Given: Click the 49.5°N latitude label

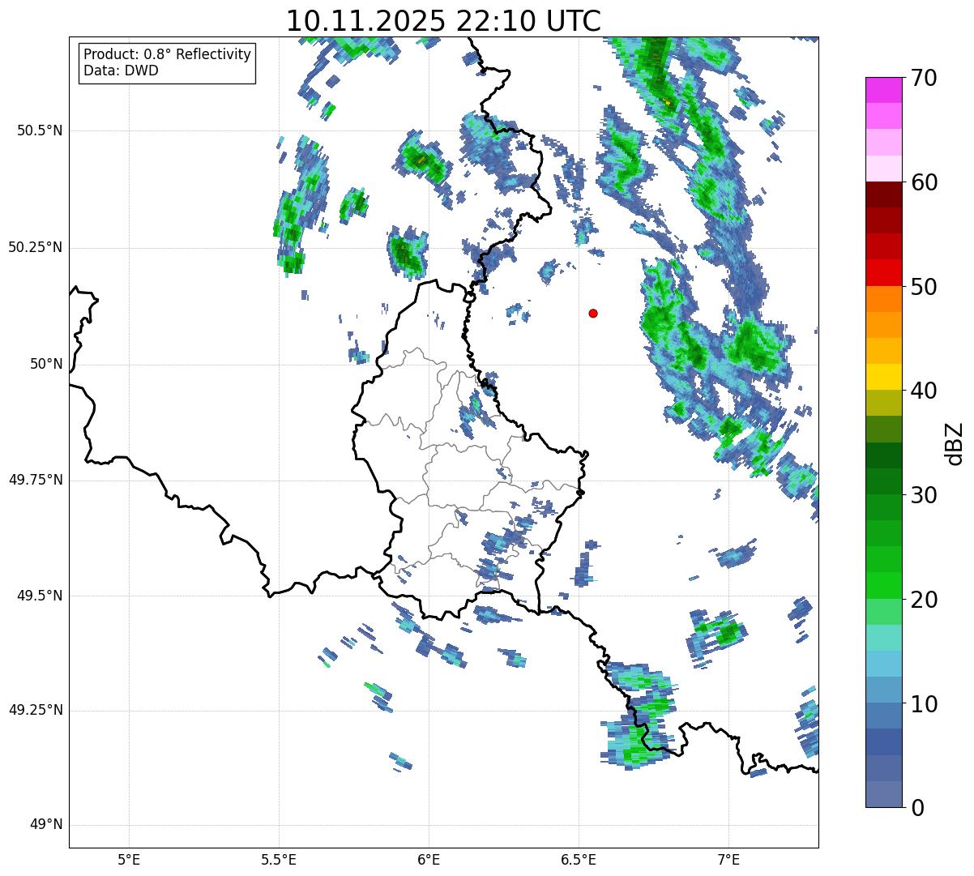Looking at the screenshot, I should point(39,596).
